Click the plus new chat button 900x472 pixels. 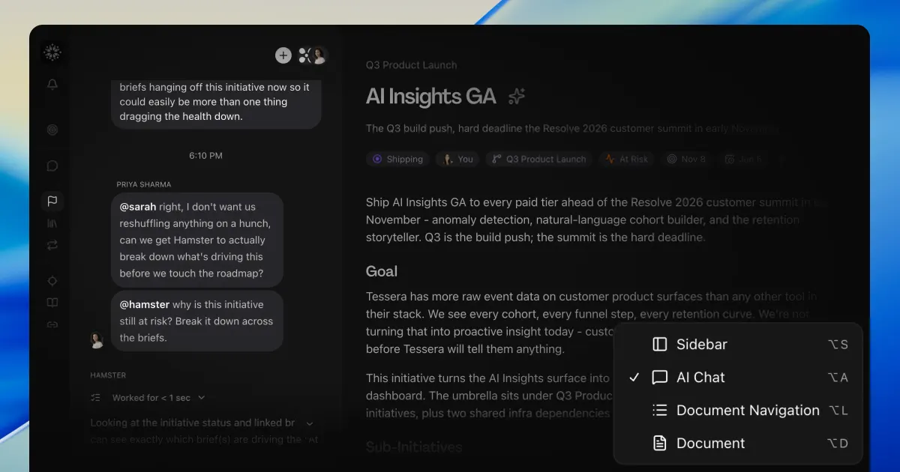(x=283, y=55)
